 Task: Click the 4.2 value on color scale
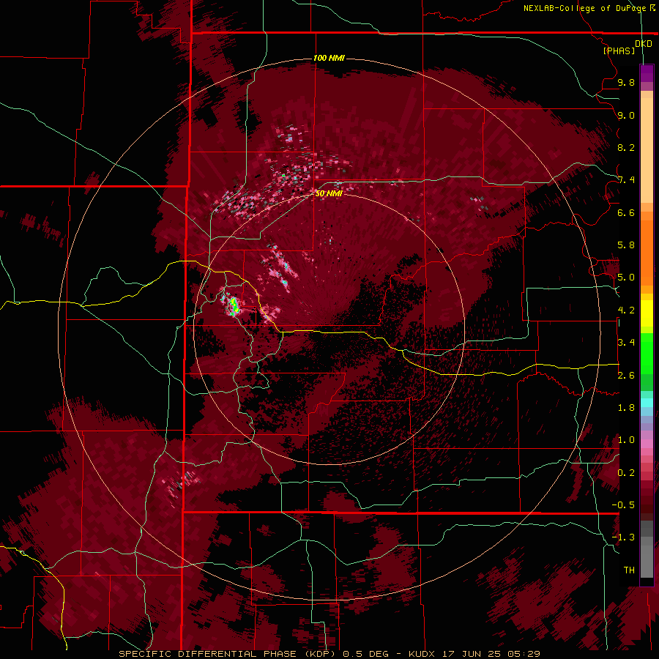626,310
